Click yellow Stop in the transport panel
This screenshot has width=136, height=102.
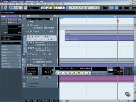coord(79,73)
